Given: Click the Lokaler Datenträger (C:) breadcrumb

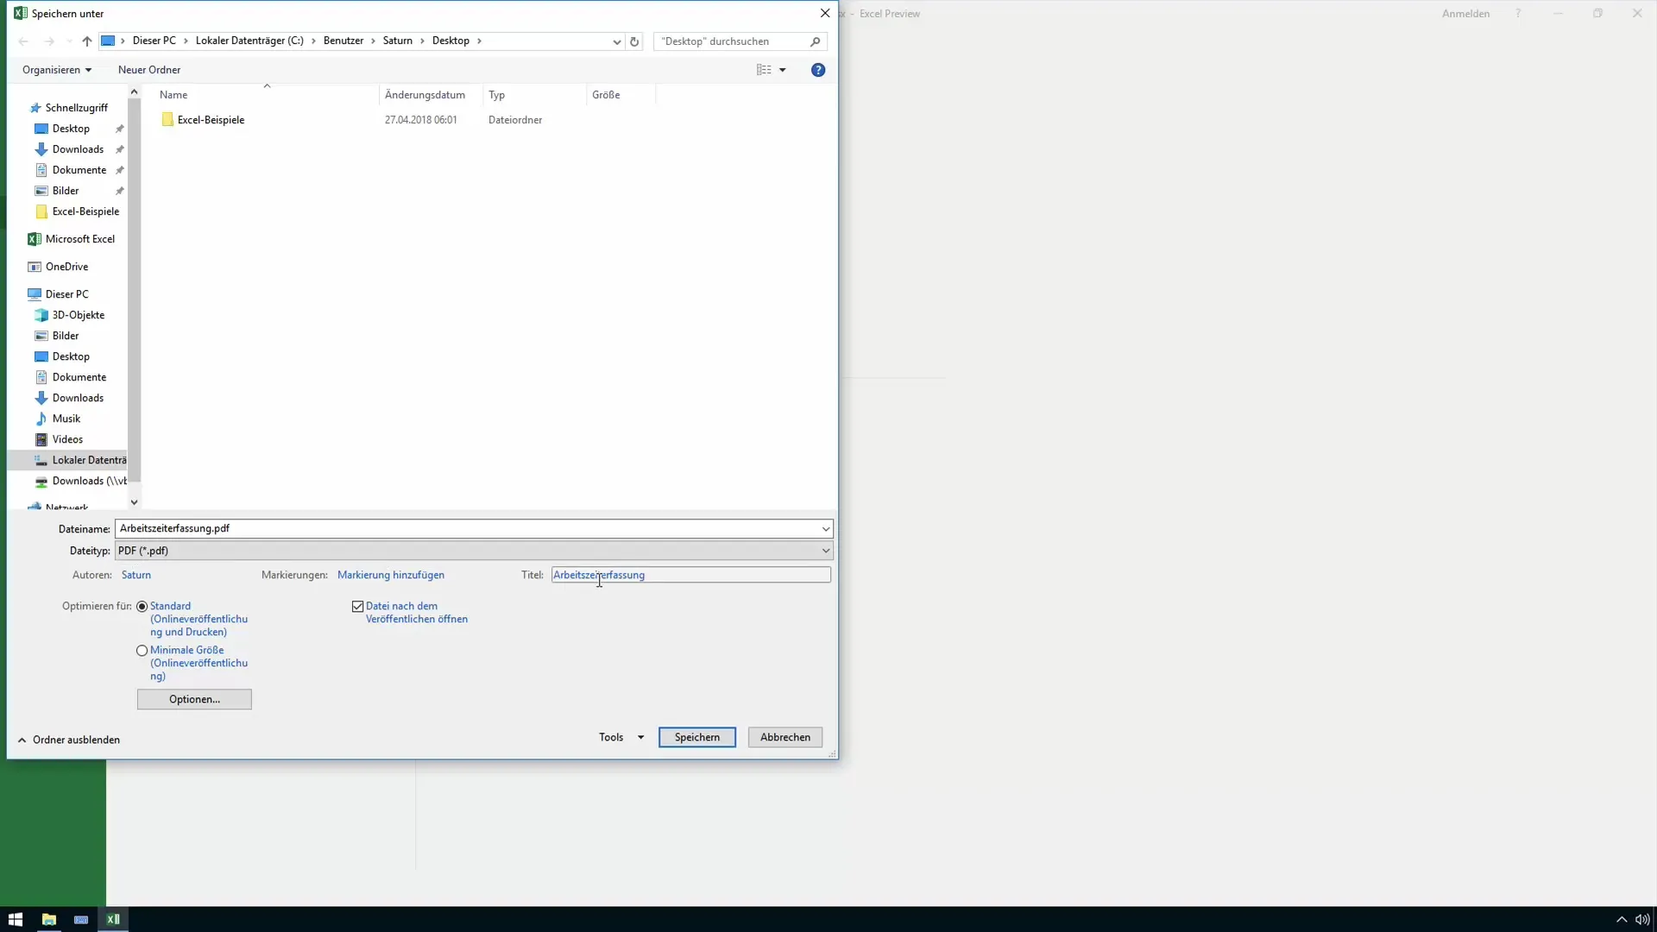Looking at the screenshot, I should (249, 41).
